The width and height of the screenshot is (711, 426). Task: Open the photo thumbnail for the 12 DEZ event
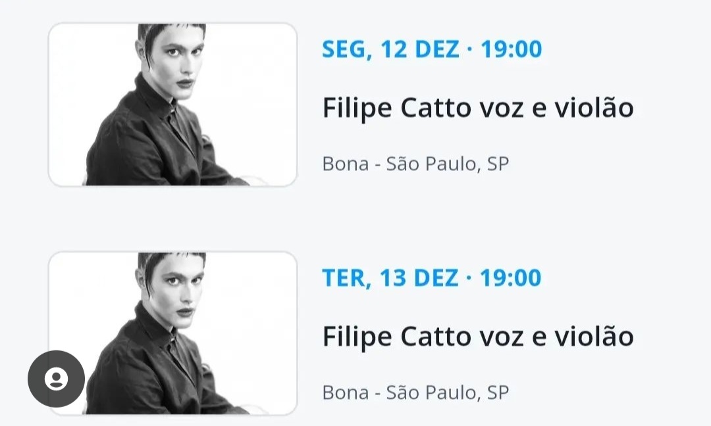pyautogui.click(x=172, y=105)
